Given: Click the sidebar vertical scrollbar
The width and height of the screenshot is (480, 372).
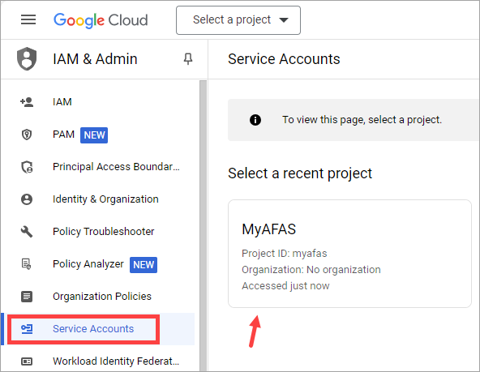Looking at the screenshot, I should coord(203,226).
